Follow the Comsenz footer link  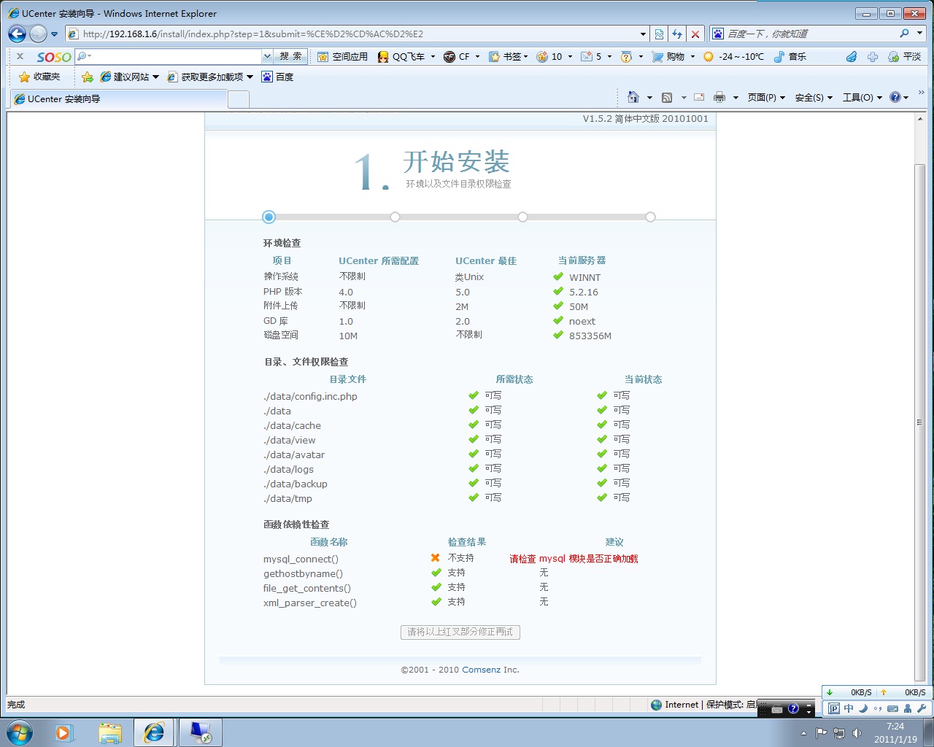click(x=481, y=670)
